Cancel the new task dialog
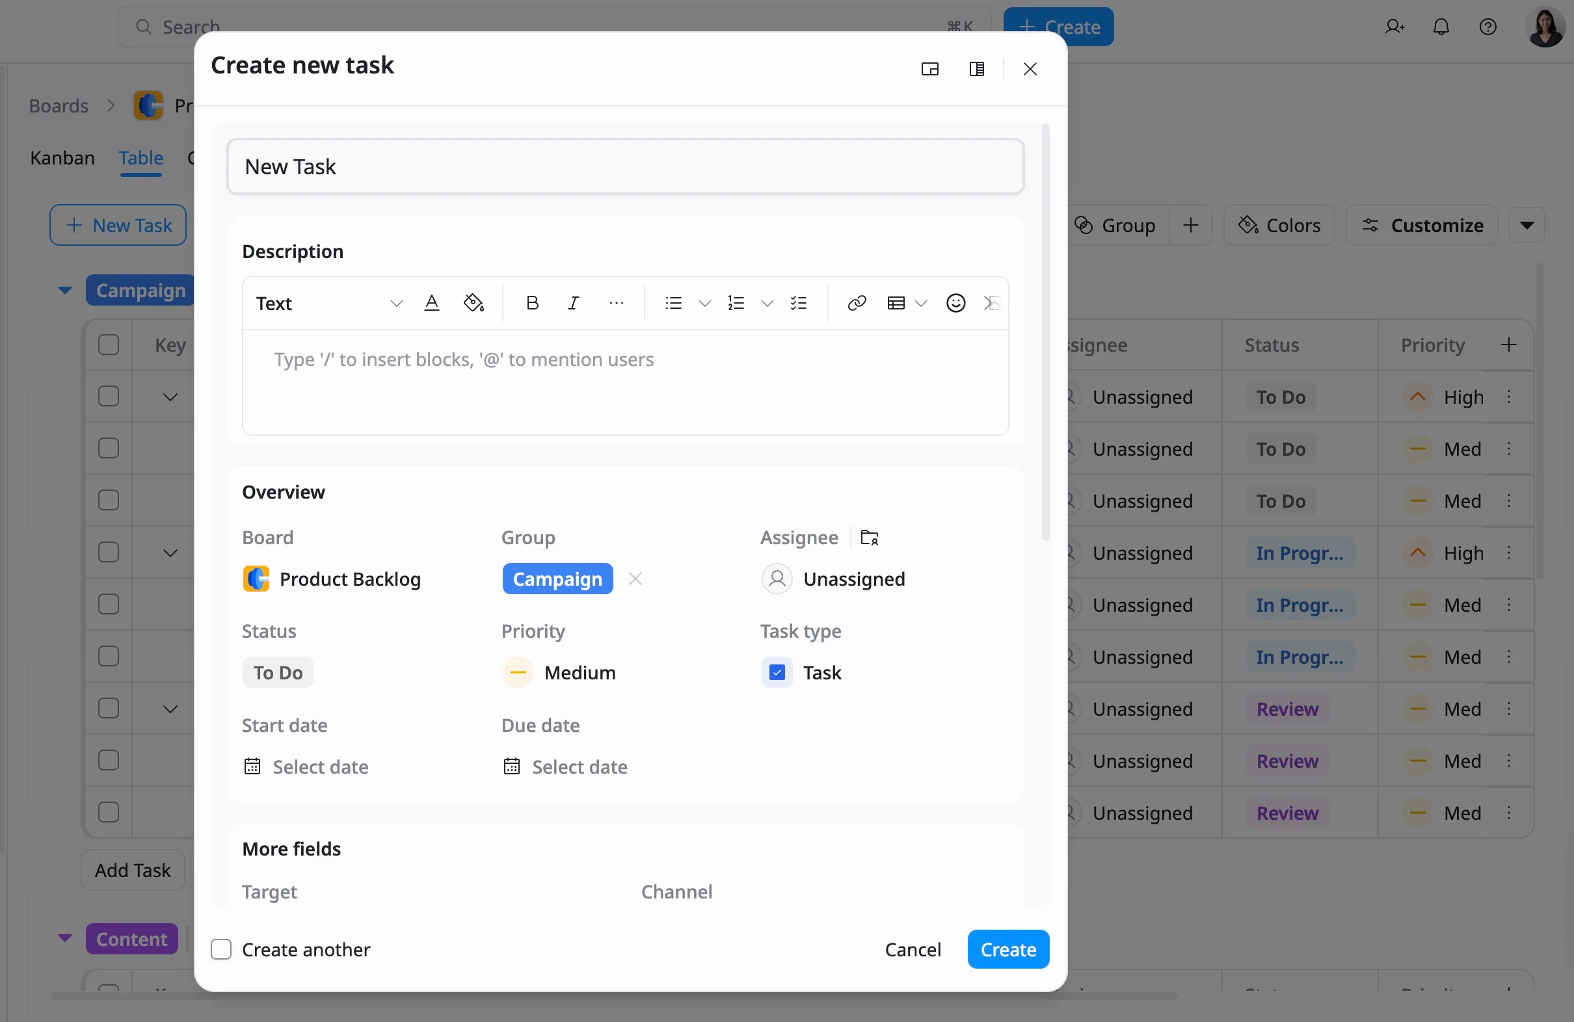This screenshot has height=1022, width=1574. point(913,949)
